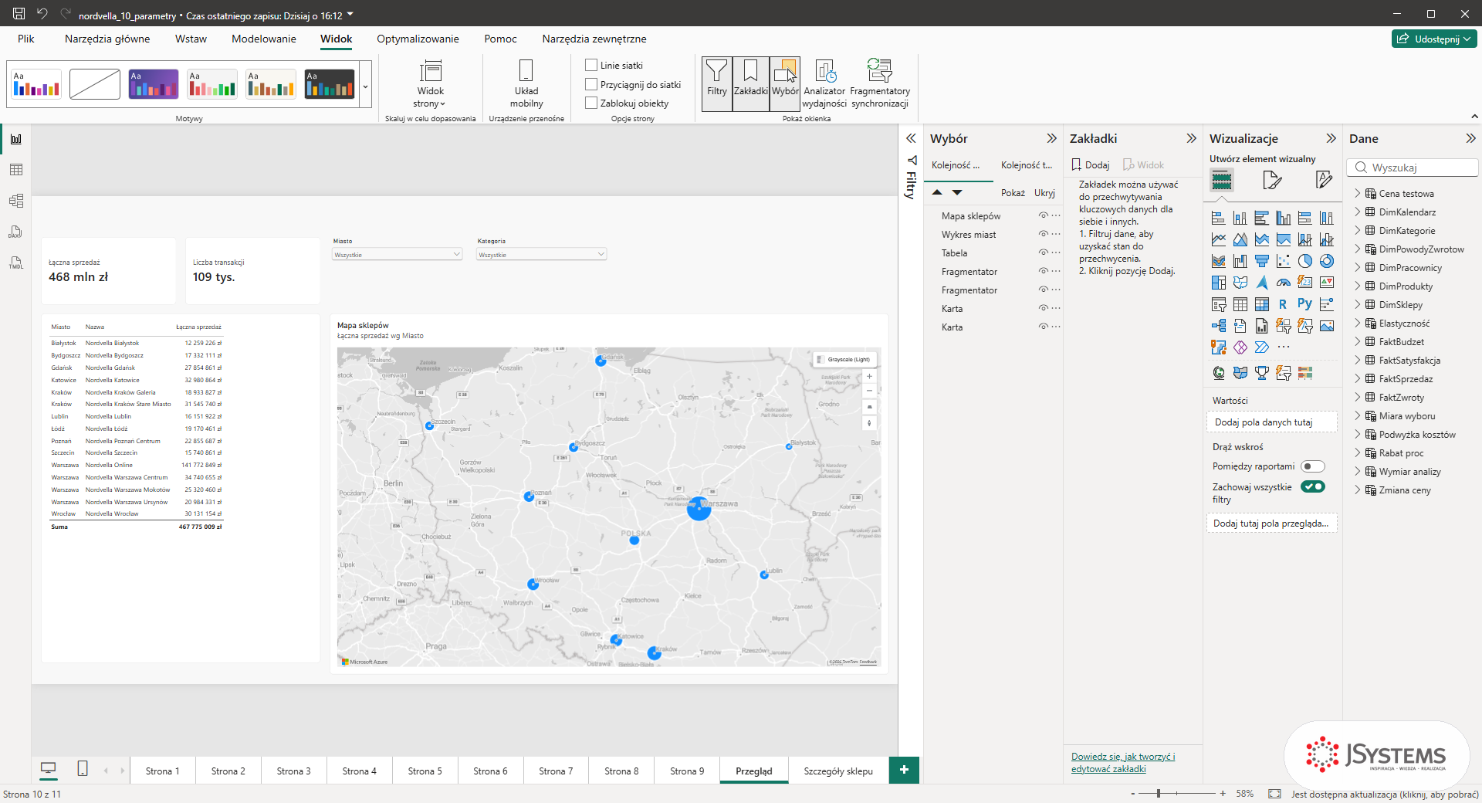The image size is (1482, 803).
Task: Open Analizator wydajności pane
Action: tap(824, 83)
